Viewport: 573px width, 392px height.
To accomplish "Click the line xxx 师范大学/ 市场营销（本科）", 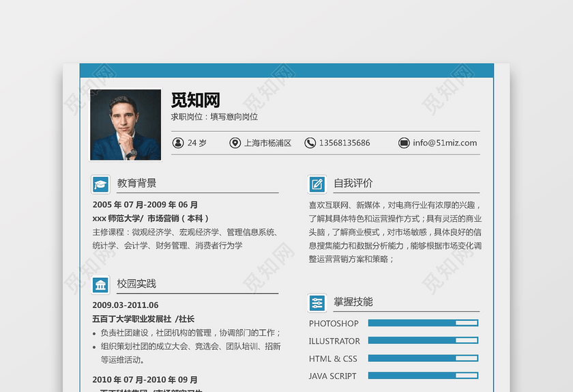I will click(151, 219).
